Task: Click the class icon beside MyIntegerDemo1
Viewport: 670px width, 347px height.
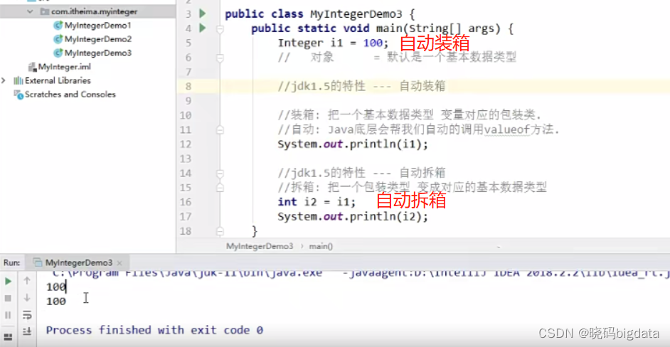Action: click(x=58, y=25)
